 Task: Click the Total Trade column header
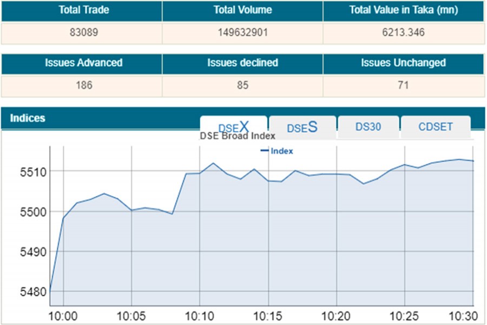pos(81,10)
